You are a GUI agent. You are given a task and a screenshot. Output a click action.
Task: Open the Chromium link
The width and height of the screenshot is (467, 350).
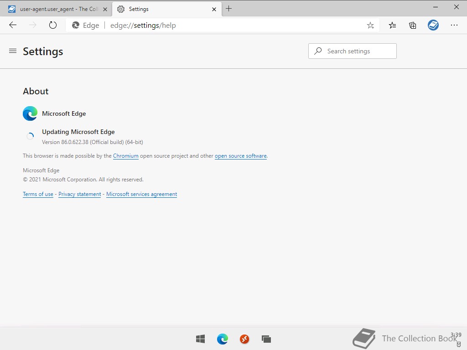pyautogui.click(x=126, y=156)
